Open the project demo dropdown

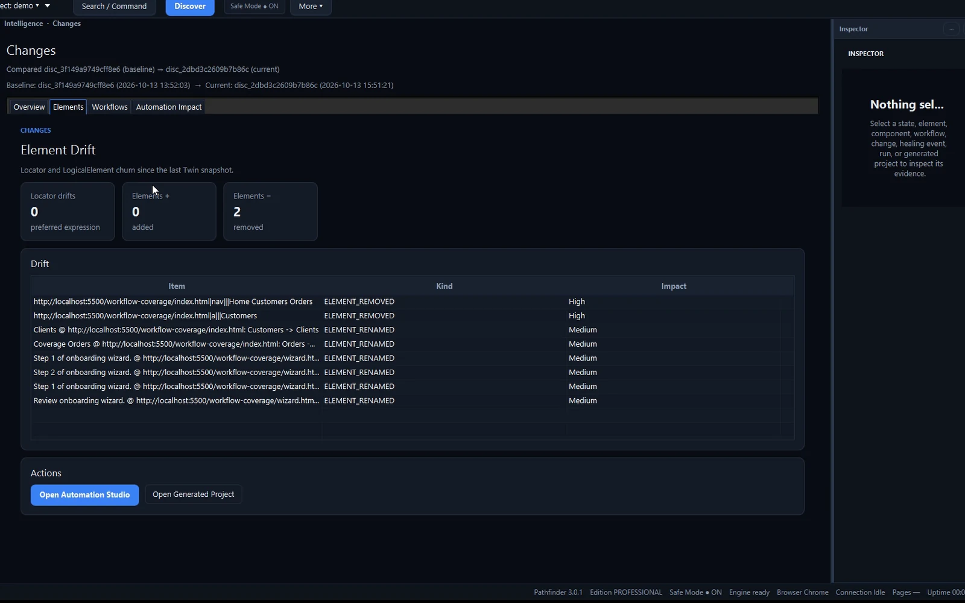click(20, 5)
